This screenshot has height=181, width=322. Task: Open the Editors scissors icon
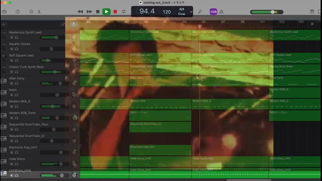tap(39, 12)
